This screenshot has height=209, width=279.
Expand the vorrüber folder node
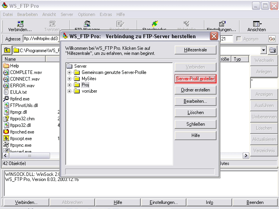(x=70, y=91)
